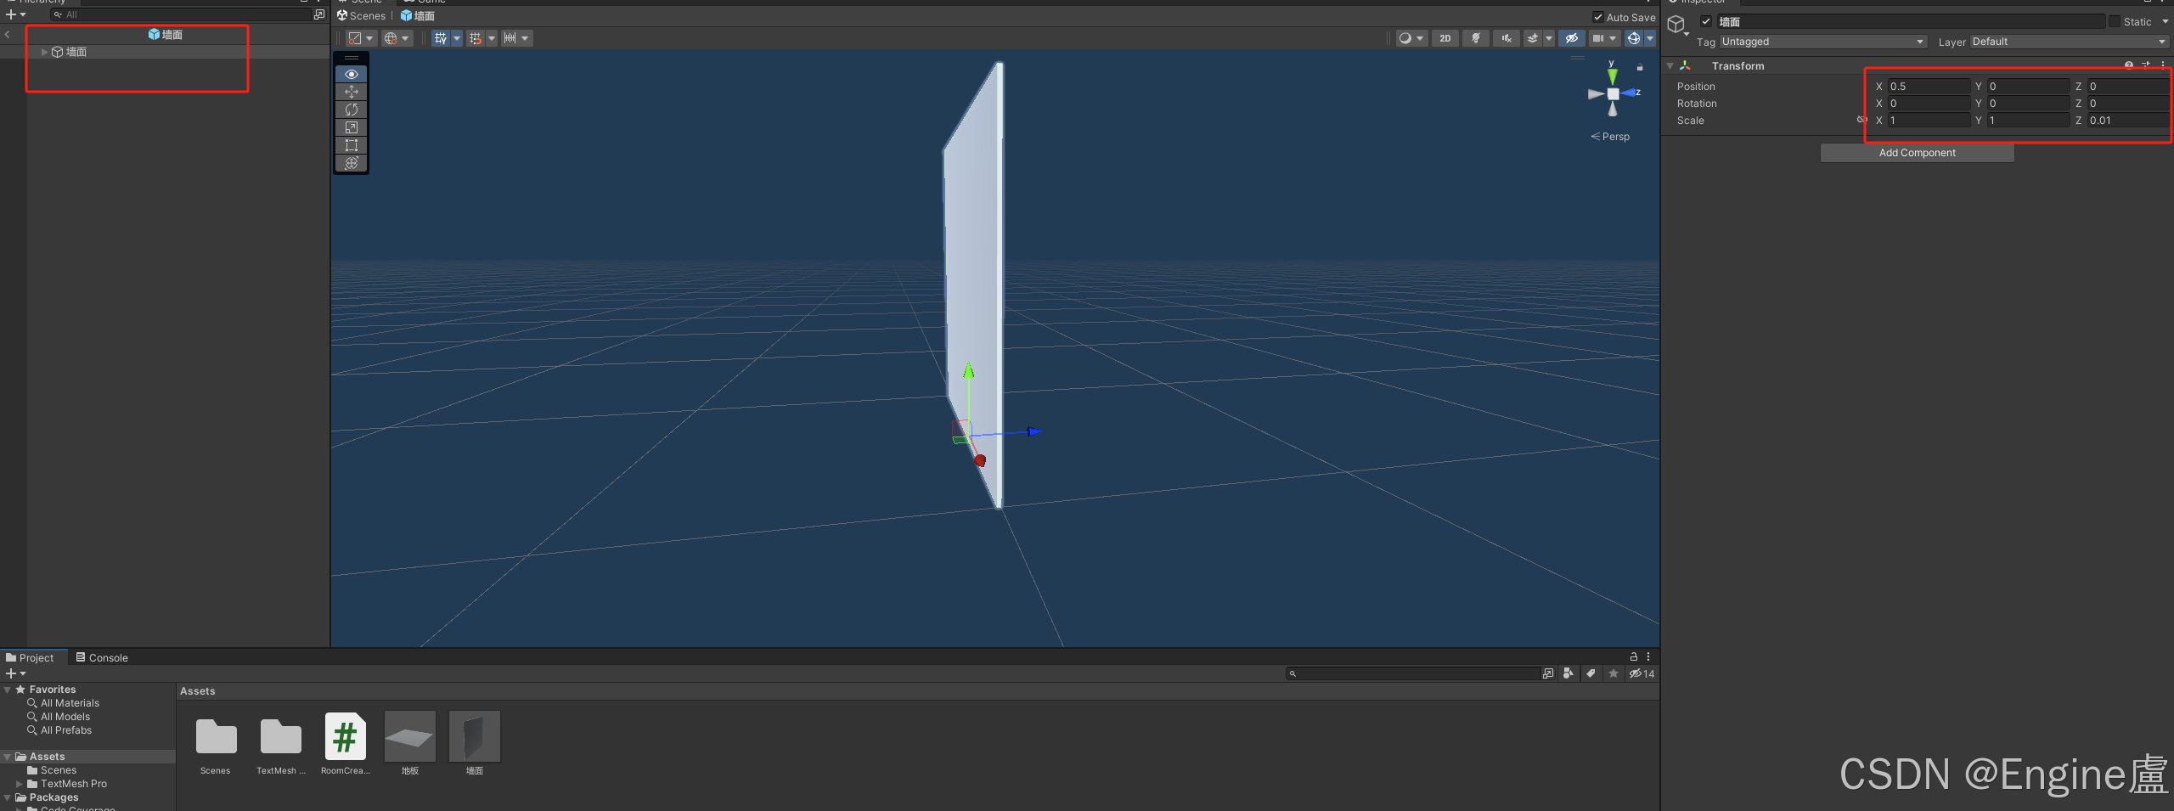Open the Tag dropdown showing Untagged

[x=1823, y=42]
